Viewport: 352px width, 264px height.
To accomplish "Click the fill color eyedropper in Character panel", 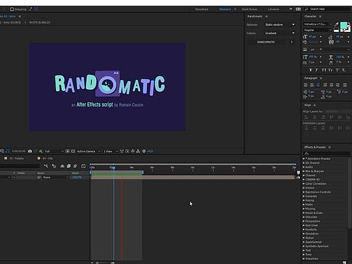I will (336, 24).
